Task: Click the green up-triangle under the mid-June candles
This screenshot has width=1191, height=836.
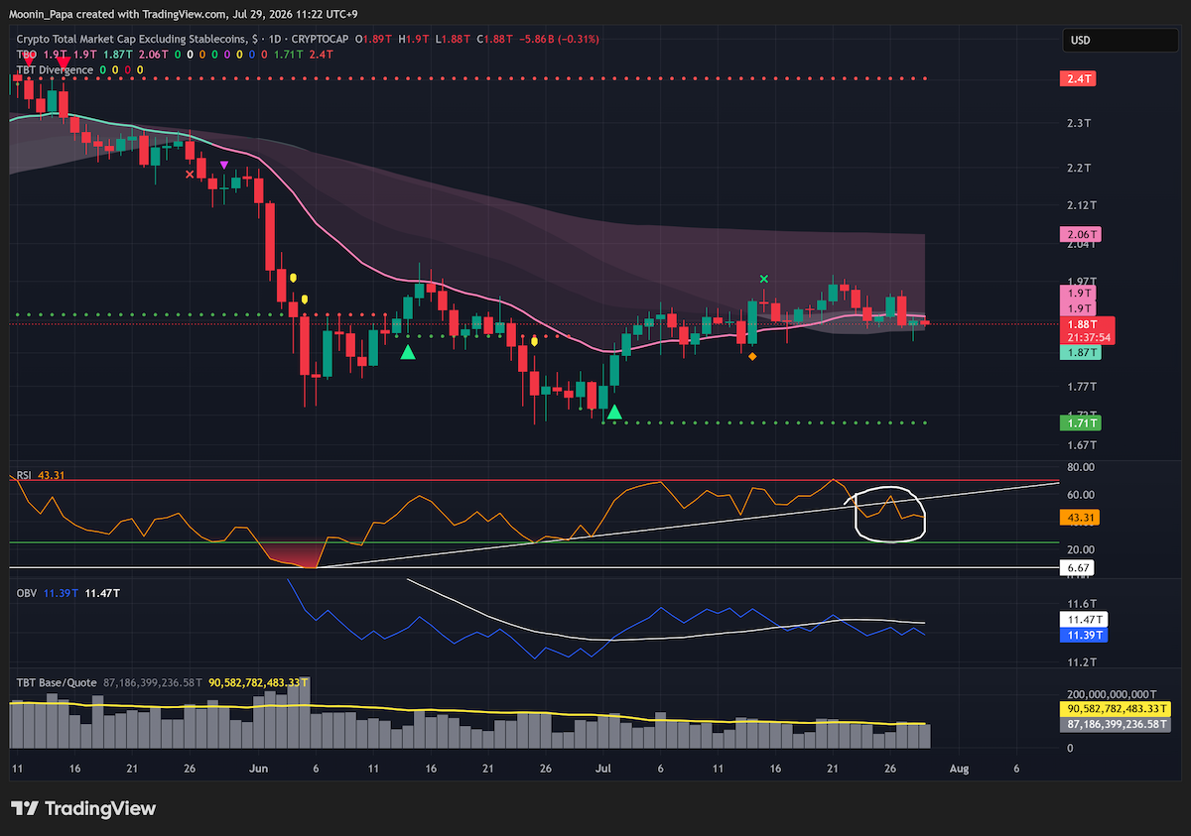Action: pos(407,351)
